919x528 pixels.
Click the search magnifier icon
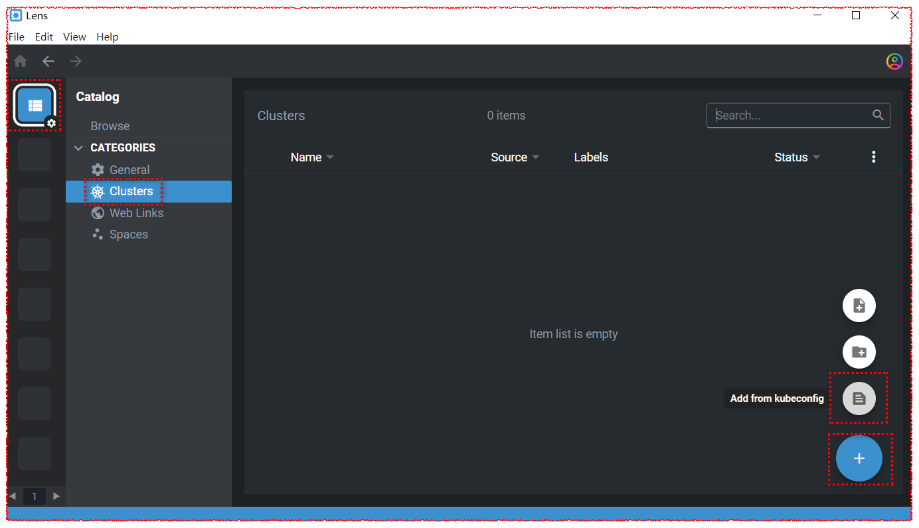point(878,115)
